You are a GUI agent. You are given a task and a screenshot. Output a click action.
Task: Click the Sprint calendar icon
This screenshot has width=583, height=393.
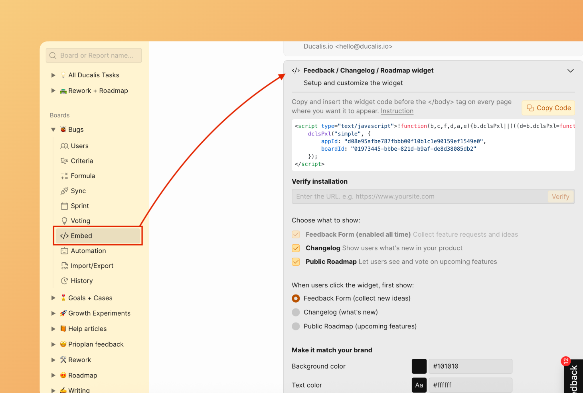coord(64,206)
